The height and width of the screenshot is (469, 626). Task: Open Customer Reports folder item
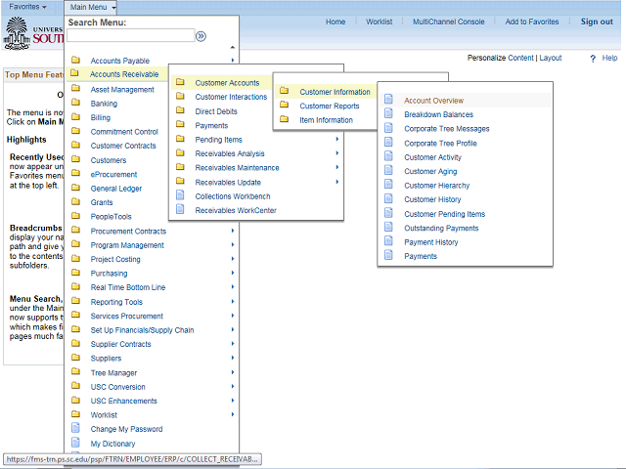point(329,107)
